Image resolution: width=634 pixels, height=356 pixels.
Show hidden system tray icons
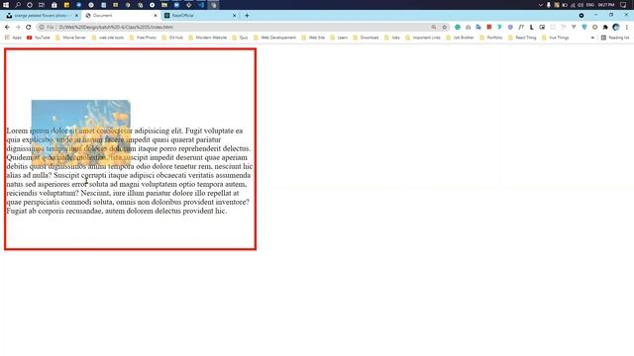tap(541, 5)
